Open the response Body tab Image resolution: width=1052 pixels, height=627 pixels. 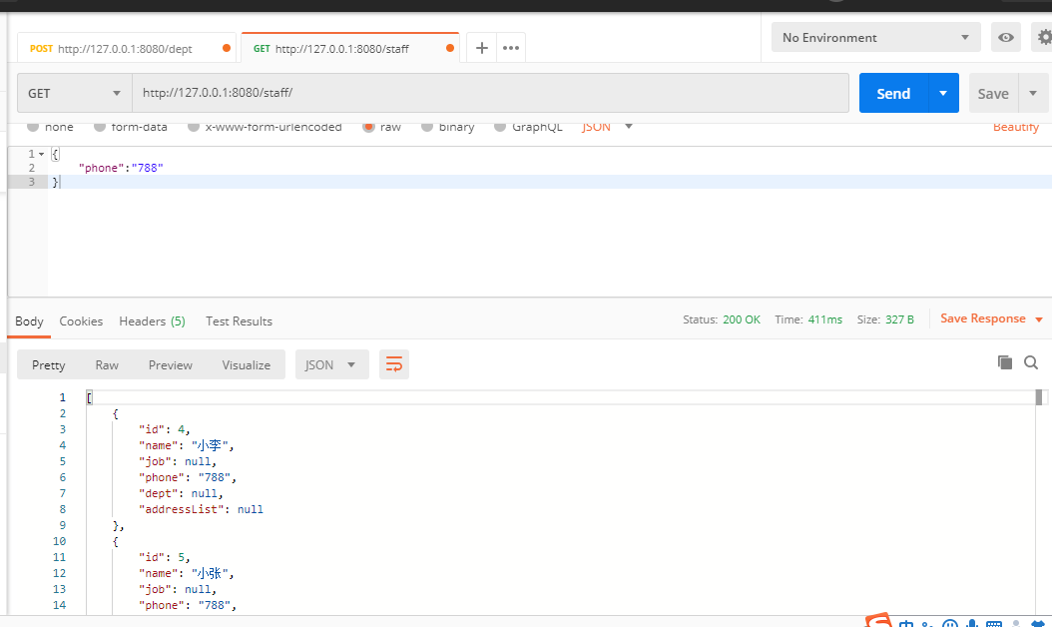29,320
